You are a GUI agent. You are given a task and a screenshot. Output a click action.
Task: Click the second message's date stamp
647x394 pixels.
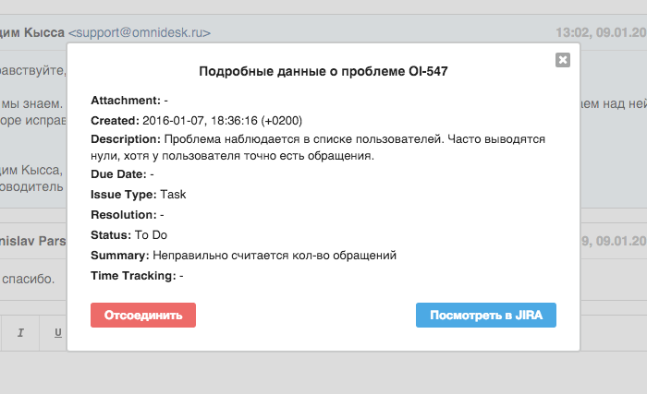click(614, 241)
